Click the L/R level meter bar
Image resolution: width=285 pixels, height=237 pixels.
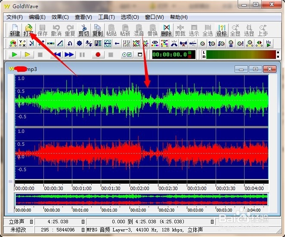click(x=241, y=55)
